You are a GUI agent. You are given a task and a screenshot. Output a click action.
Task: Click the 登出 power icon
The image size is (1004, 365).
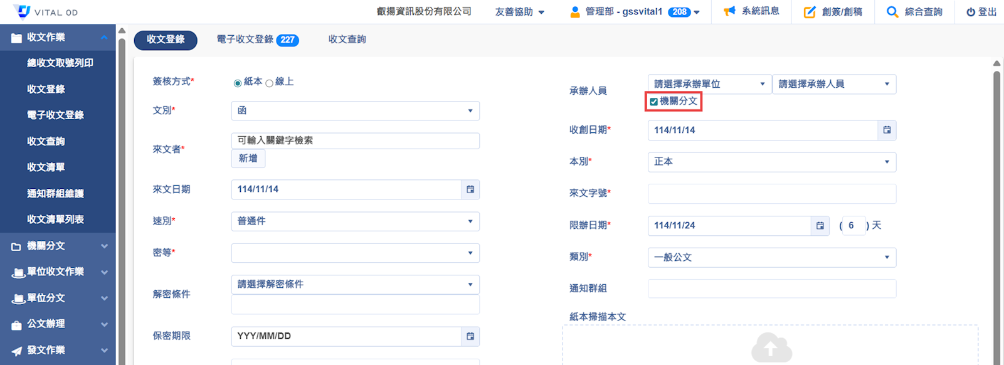[x=971, y=12]
